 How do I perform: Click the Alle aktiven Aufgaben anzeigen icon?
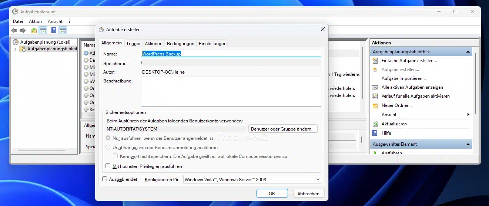click(375, 87)
